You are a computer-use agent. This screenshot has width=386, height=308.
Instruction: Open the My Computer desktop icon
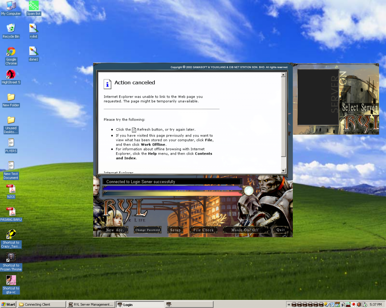(x=11, y=6)
